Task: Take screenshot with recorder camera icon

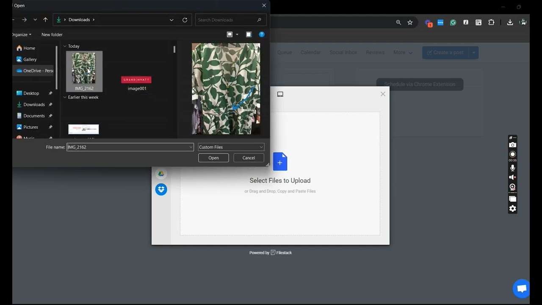Action: (513, 145)
